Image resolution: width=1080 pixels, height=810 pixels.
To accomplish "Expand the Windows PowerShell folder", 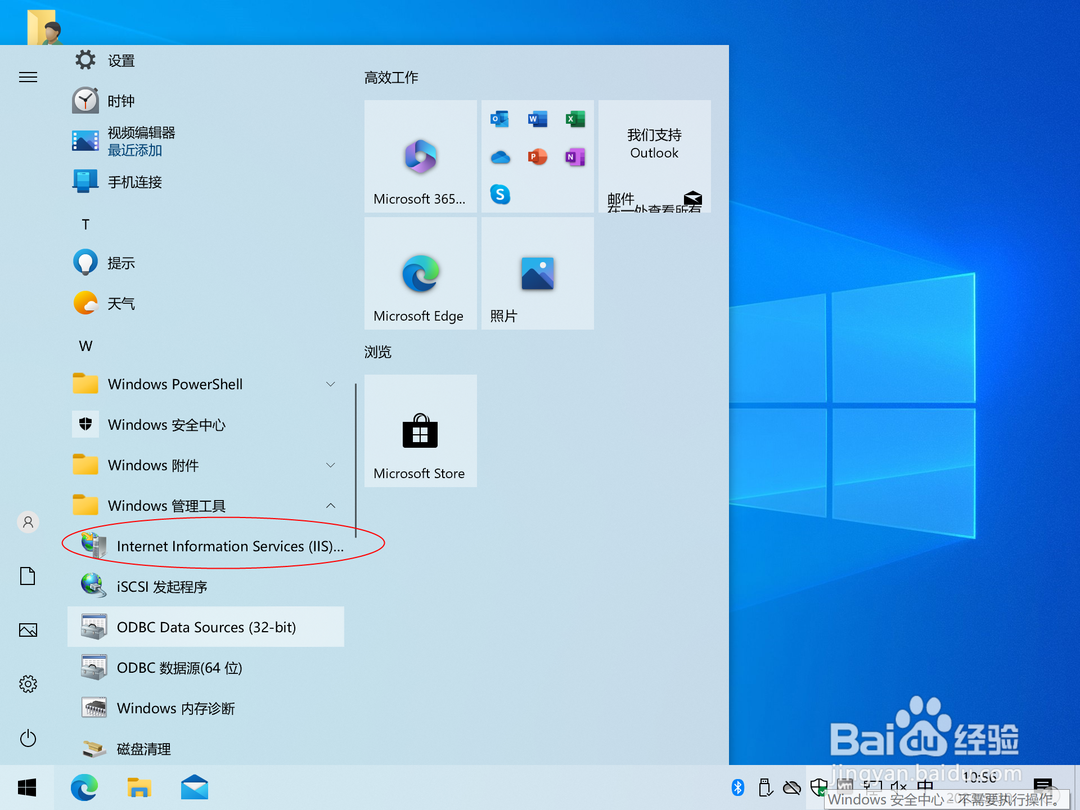I will coord(206,384).
